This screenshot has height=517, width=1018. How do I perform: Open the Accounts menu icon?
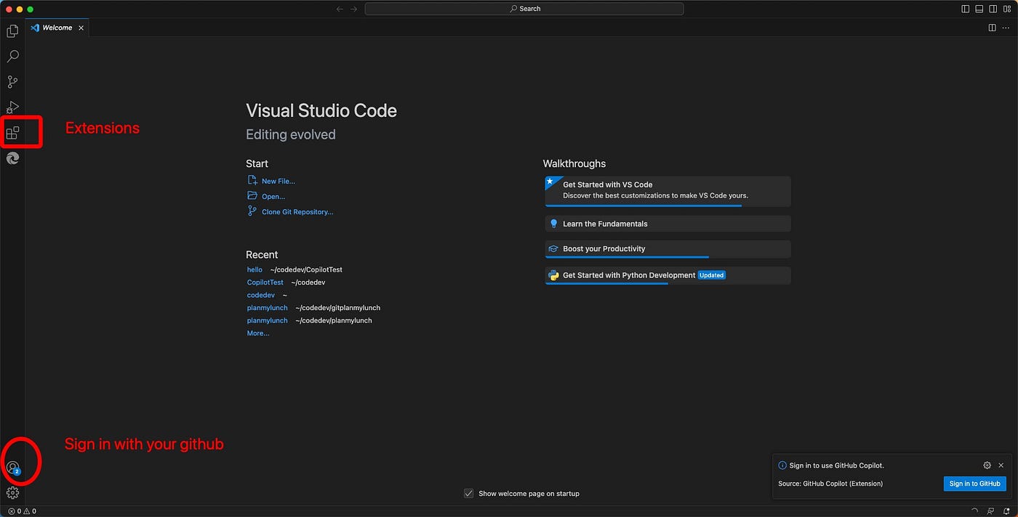[12, 468]
